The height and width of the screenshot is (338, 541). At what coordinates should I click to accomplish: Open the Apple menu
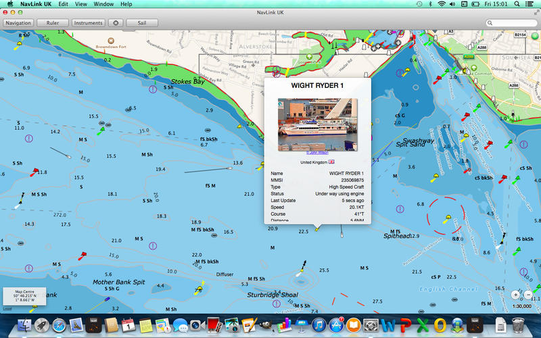[9, 4]
